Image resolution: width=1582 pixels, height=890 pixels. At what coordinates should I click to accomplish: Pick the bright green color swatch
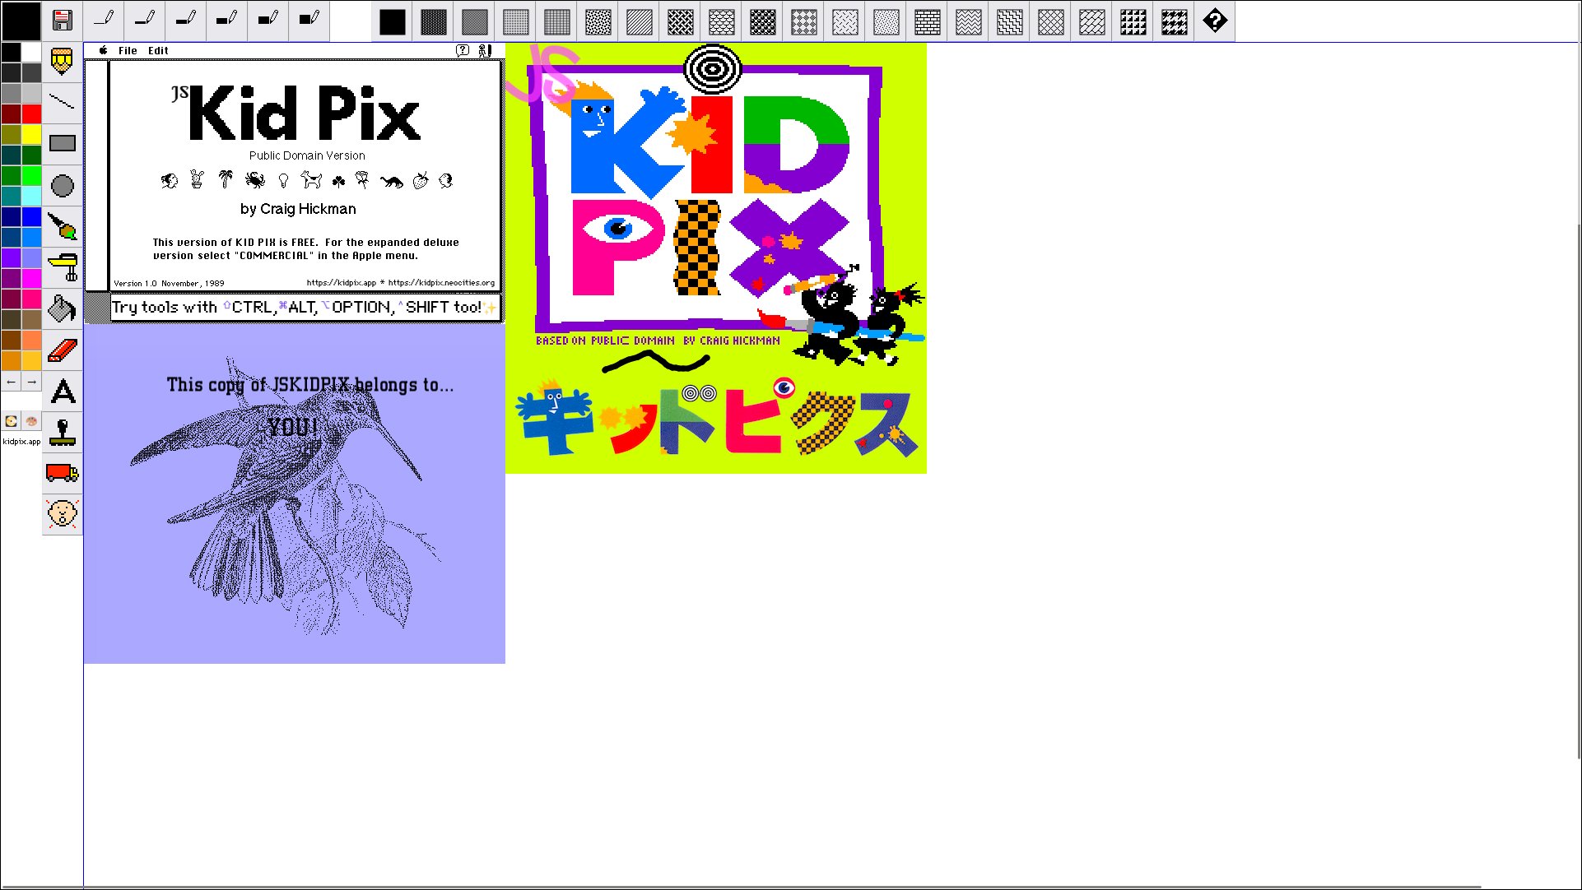[31, 175]
